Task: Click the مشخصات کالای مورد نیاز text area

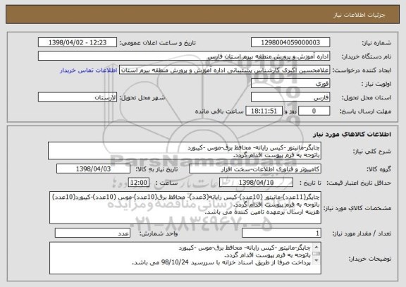Action: coord(185,208)
